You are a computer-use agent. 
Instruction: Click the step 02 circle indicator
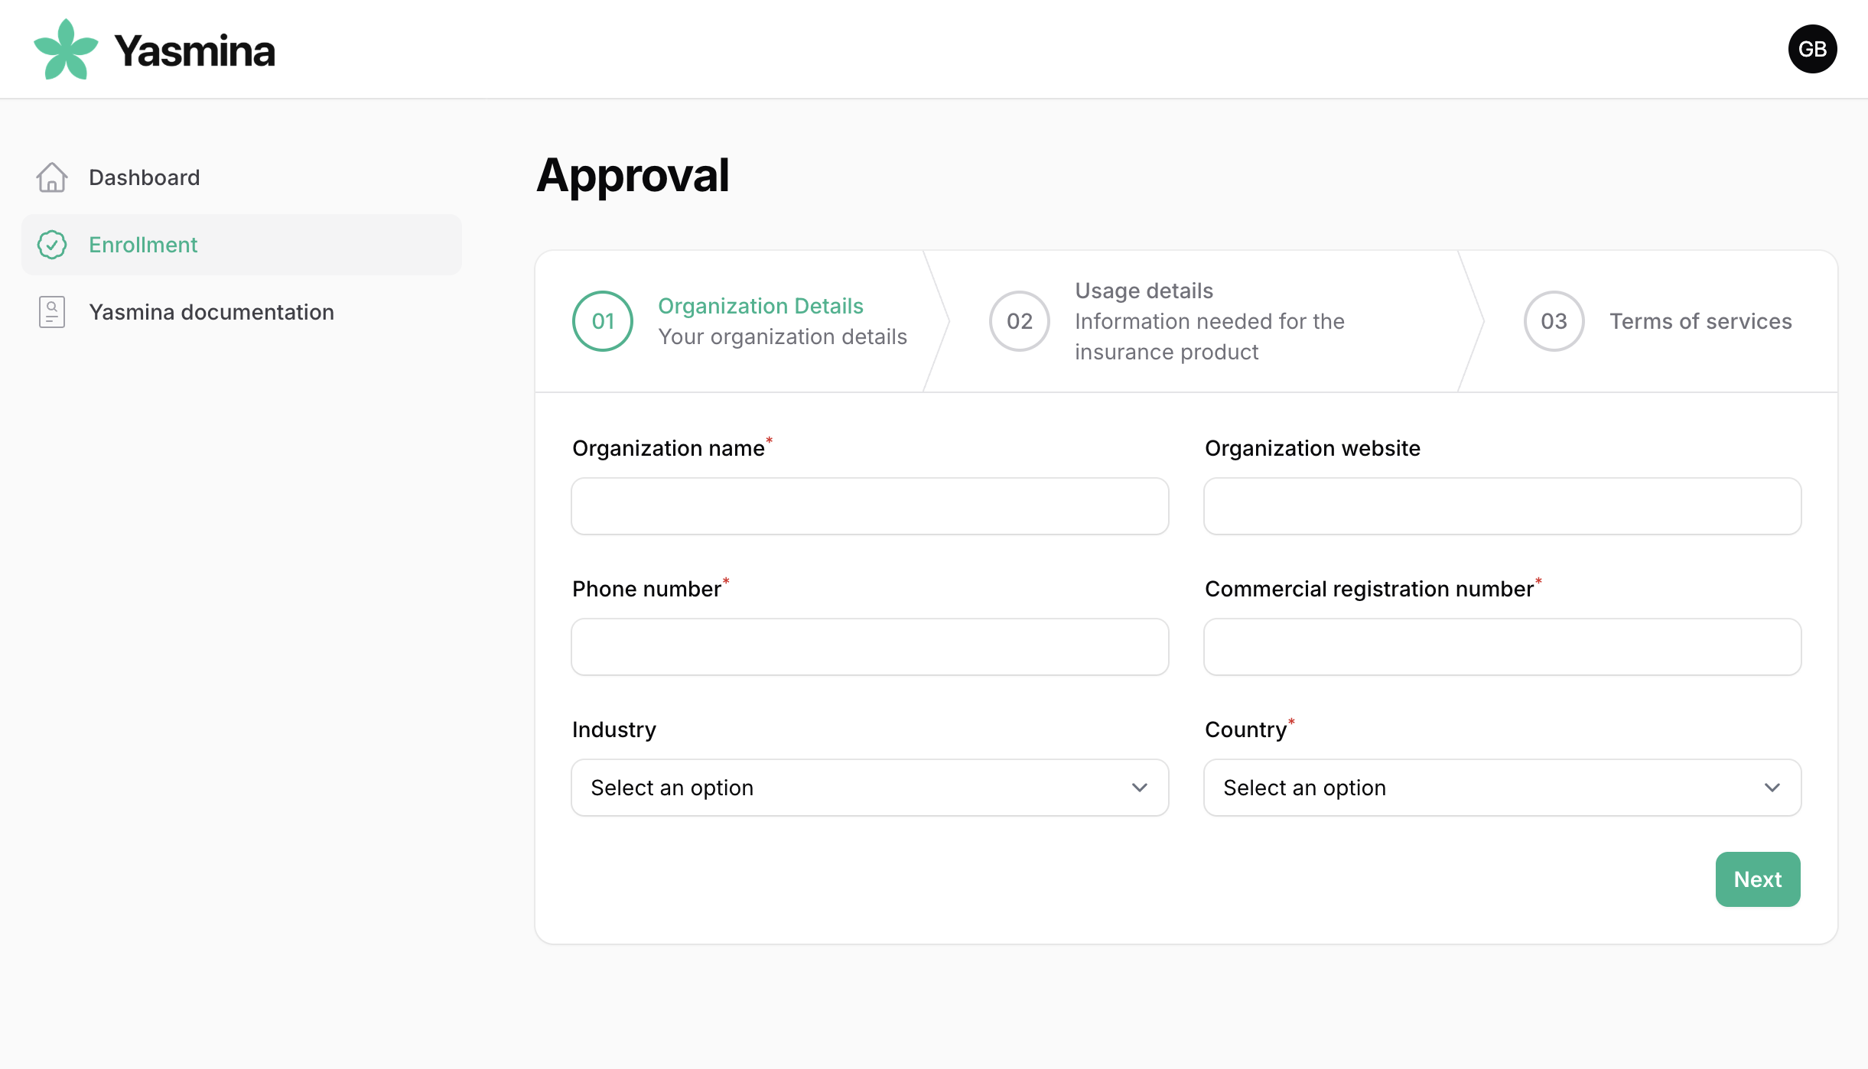coord(1019,321)
